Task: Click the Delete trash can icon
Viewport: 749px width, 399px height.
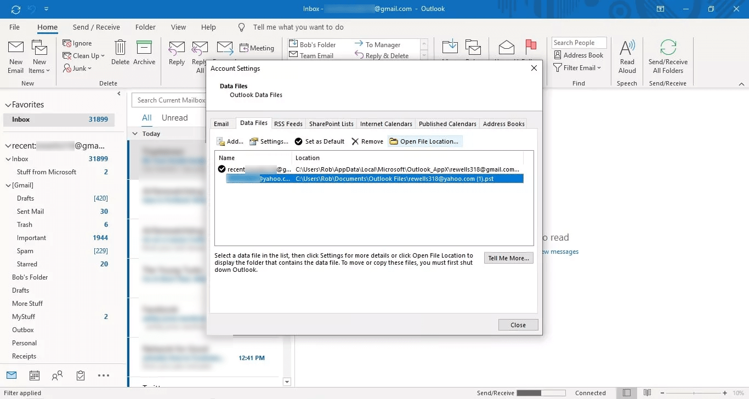Action: [x=120, y=48]
